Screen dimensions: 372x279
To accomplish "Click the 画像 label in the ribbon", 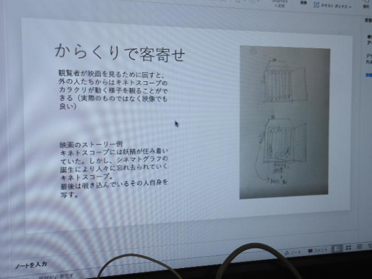I will [x=303, y=2].
